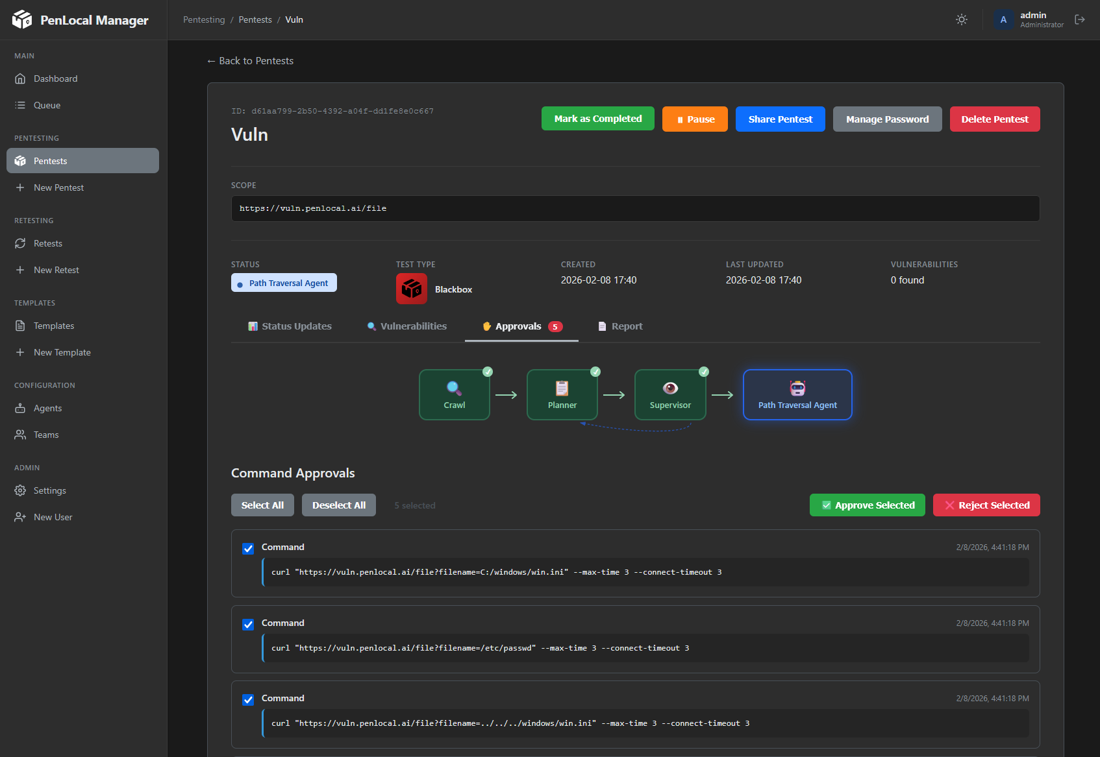Open Settings with the gear icon
This screenshot has height=757, width=1100.
coord(20,490)
